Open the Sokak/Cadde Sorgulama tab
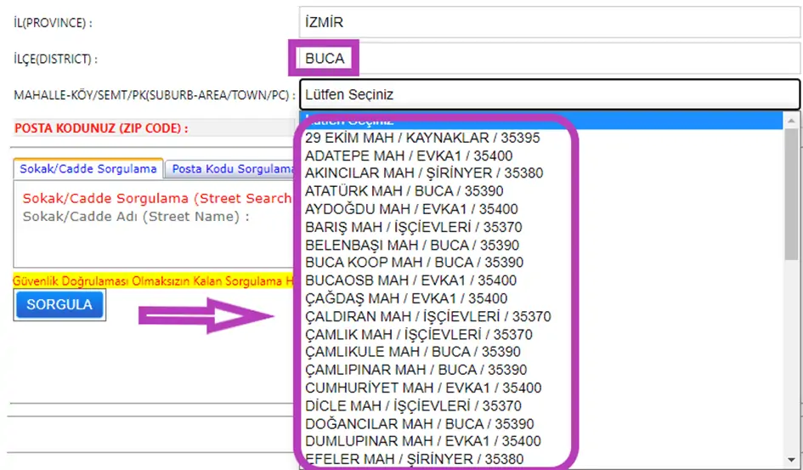 pos(88,169)
